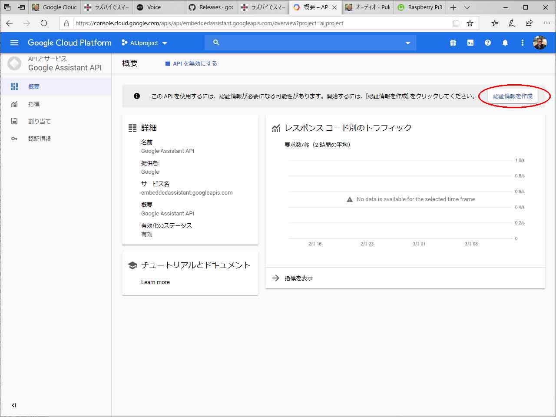Open the AIJproject project selector
The width and height of the screenshot is (556, 417).
click(x=145, y=43)
